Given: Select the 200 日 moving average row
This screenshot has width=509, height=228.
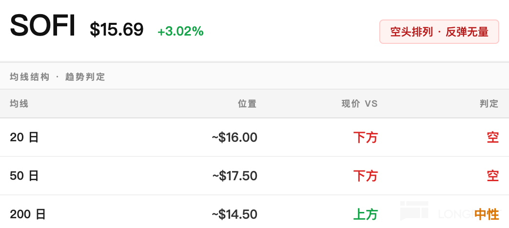Looking at the screenshot, I should [x=254, y=212].
